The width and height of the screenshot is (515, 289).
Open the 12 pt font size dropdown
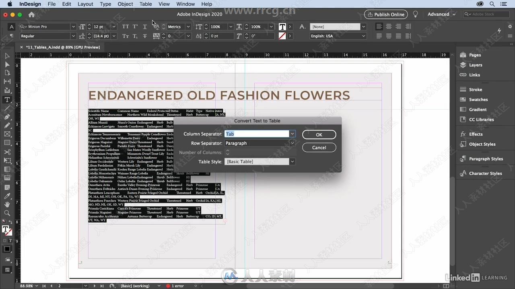(114, 26)
